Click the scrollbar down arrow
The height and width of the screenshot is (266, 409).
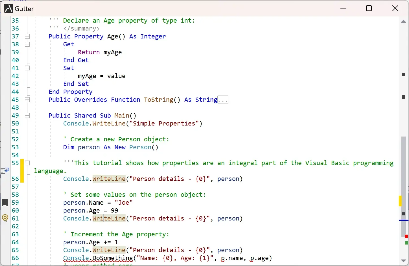pos(404,261)
